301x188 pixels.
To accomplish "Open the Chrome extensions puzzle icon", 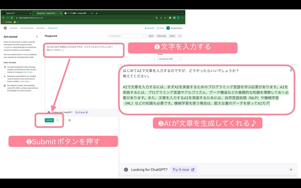I will click(170, 18).
